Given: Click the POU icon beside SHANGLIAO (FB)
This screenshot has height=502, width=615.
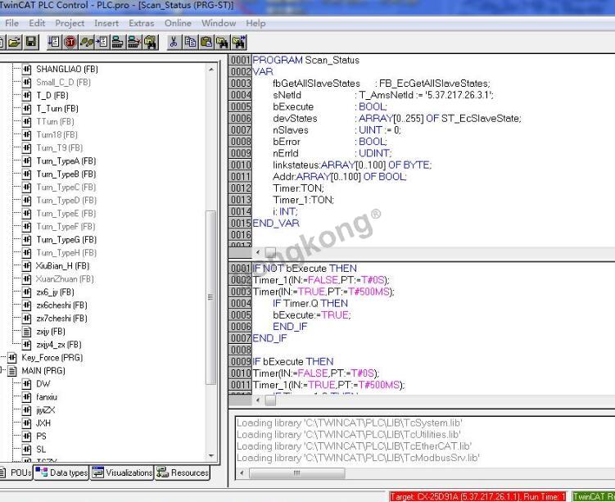Looking at the screenshot, I should click(27, 70).
